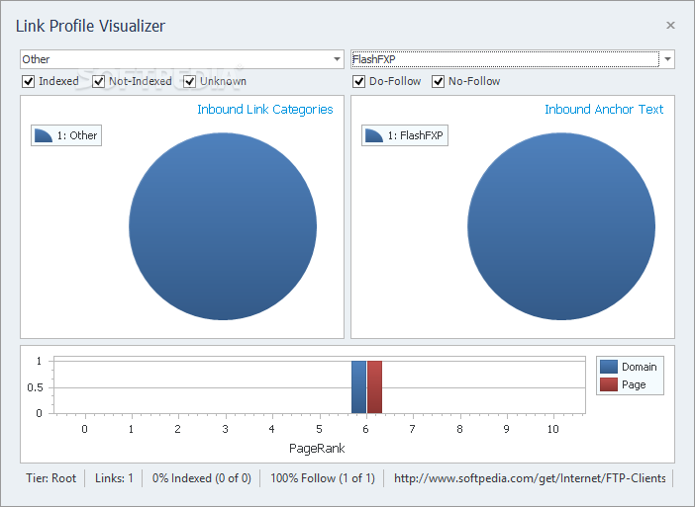Image resolution: width=695 pixels, height=507 pixels.
Task: Click the Inbound Anchor Text title
Action: (x=604, y=110)
